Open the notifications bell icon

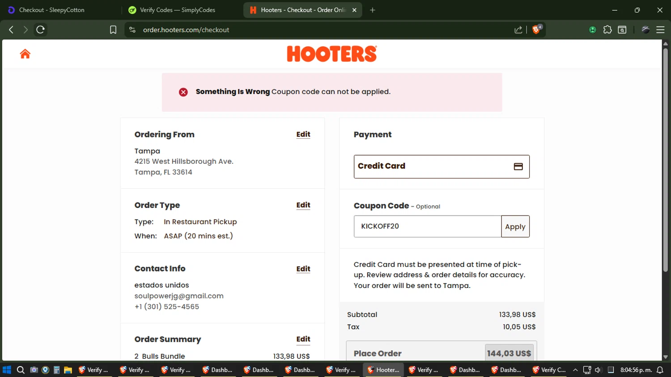tap(660, 370)
